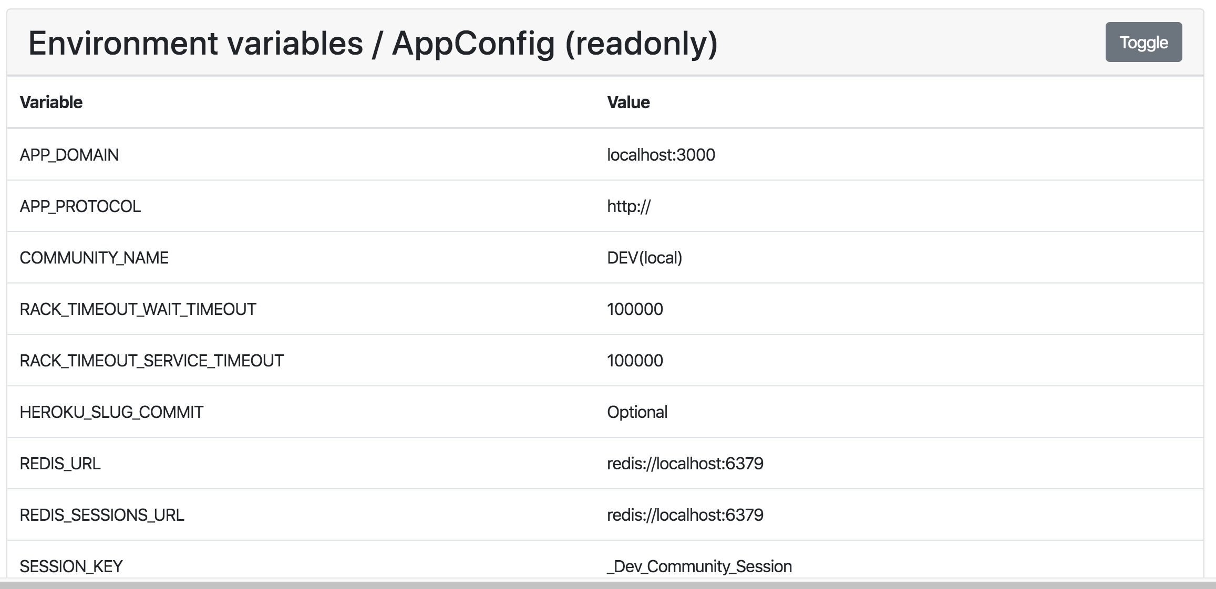Select the Variable column header
1216x589 pixels.
[x=51, y=102]
